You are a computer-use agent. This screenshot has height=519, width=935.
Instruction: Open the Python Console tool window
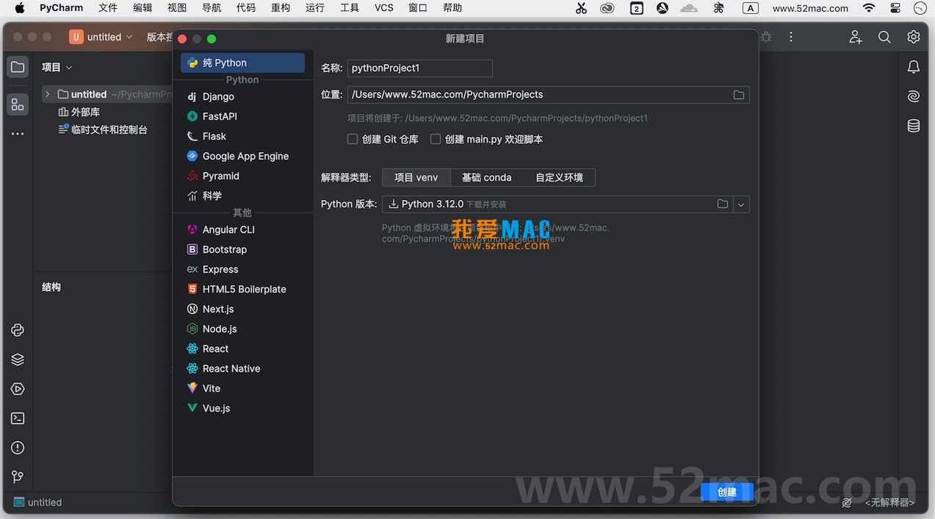point(18,330)
